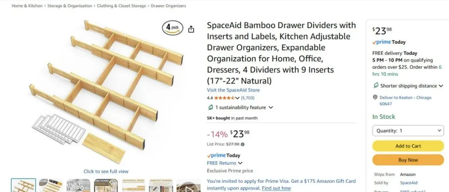This screenshot has width=449, height=192.
Task: Select the first product image thumbnail
Action: (23, 186)
